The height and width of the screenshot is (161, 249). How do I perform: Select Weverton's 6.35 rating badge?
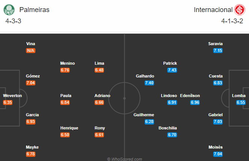coord(8,102)
